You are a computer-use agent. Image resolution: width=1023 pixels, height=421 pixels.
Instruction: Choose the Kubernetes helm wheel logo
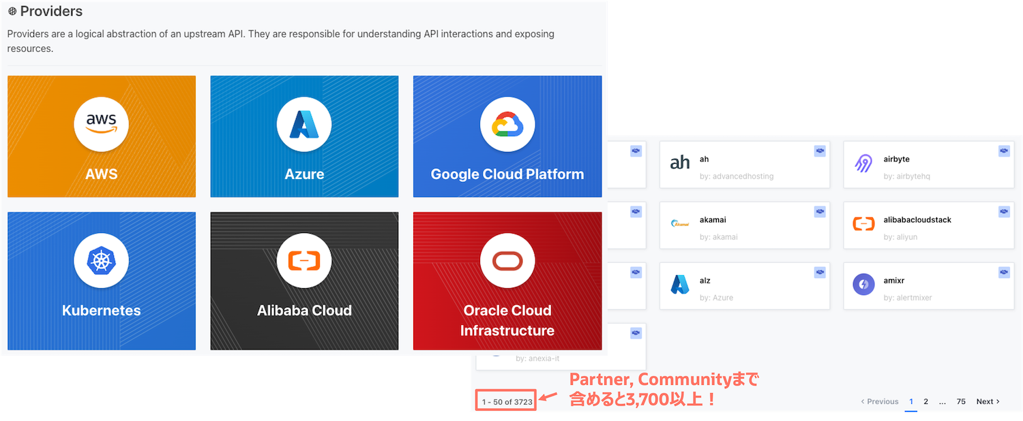pyautogui.click(x=101, y=260)
